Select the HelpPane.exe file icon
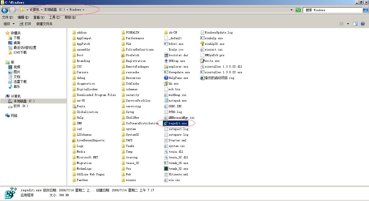Viewport: 369px width, 201px height. tap(166, 78)
